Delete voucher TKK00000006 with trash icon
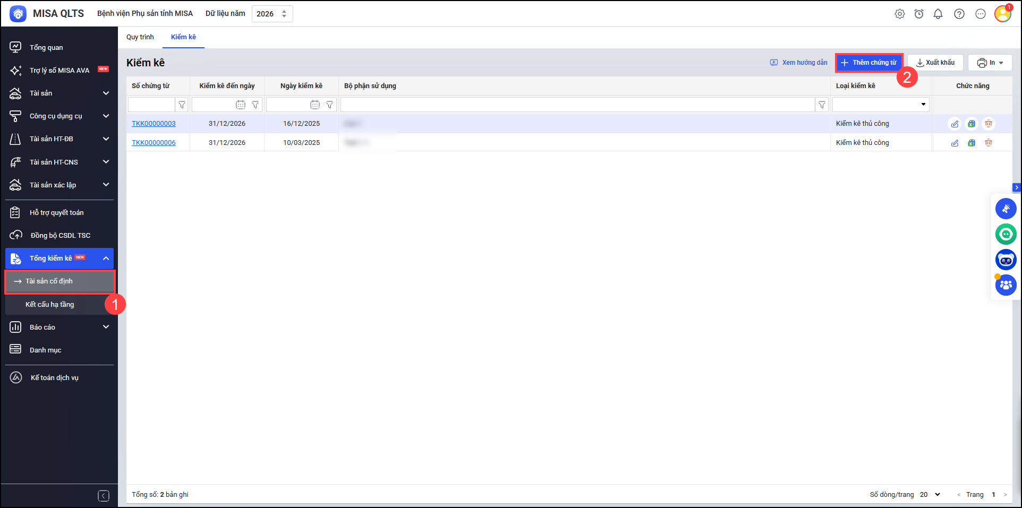The width and height of the screenshot is (1022, 508). 989,143
